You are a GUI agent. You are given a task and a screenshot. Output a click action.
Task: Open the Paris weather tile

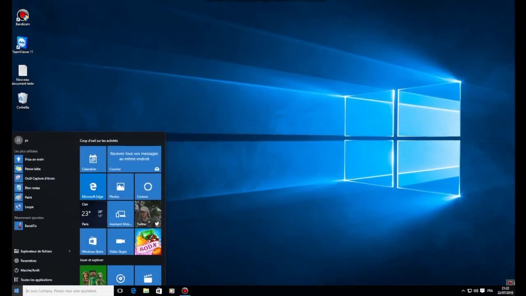(93, 214)
